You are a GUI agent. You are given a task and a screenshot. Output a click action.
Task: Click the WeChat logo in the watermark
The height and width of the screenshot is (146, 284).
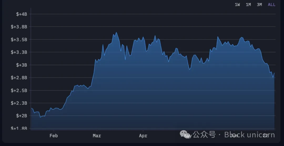(185, 134)
